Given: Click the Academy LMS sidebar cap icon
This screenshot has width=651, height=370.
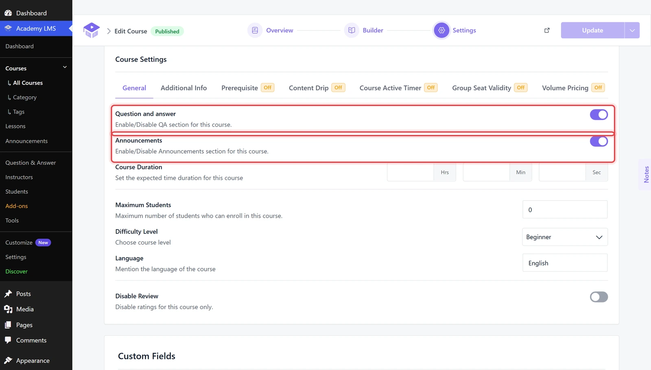Looking at the screenshot, I should click(8, 28).
